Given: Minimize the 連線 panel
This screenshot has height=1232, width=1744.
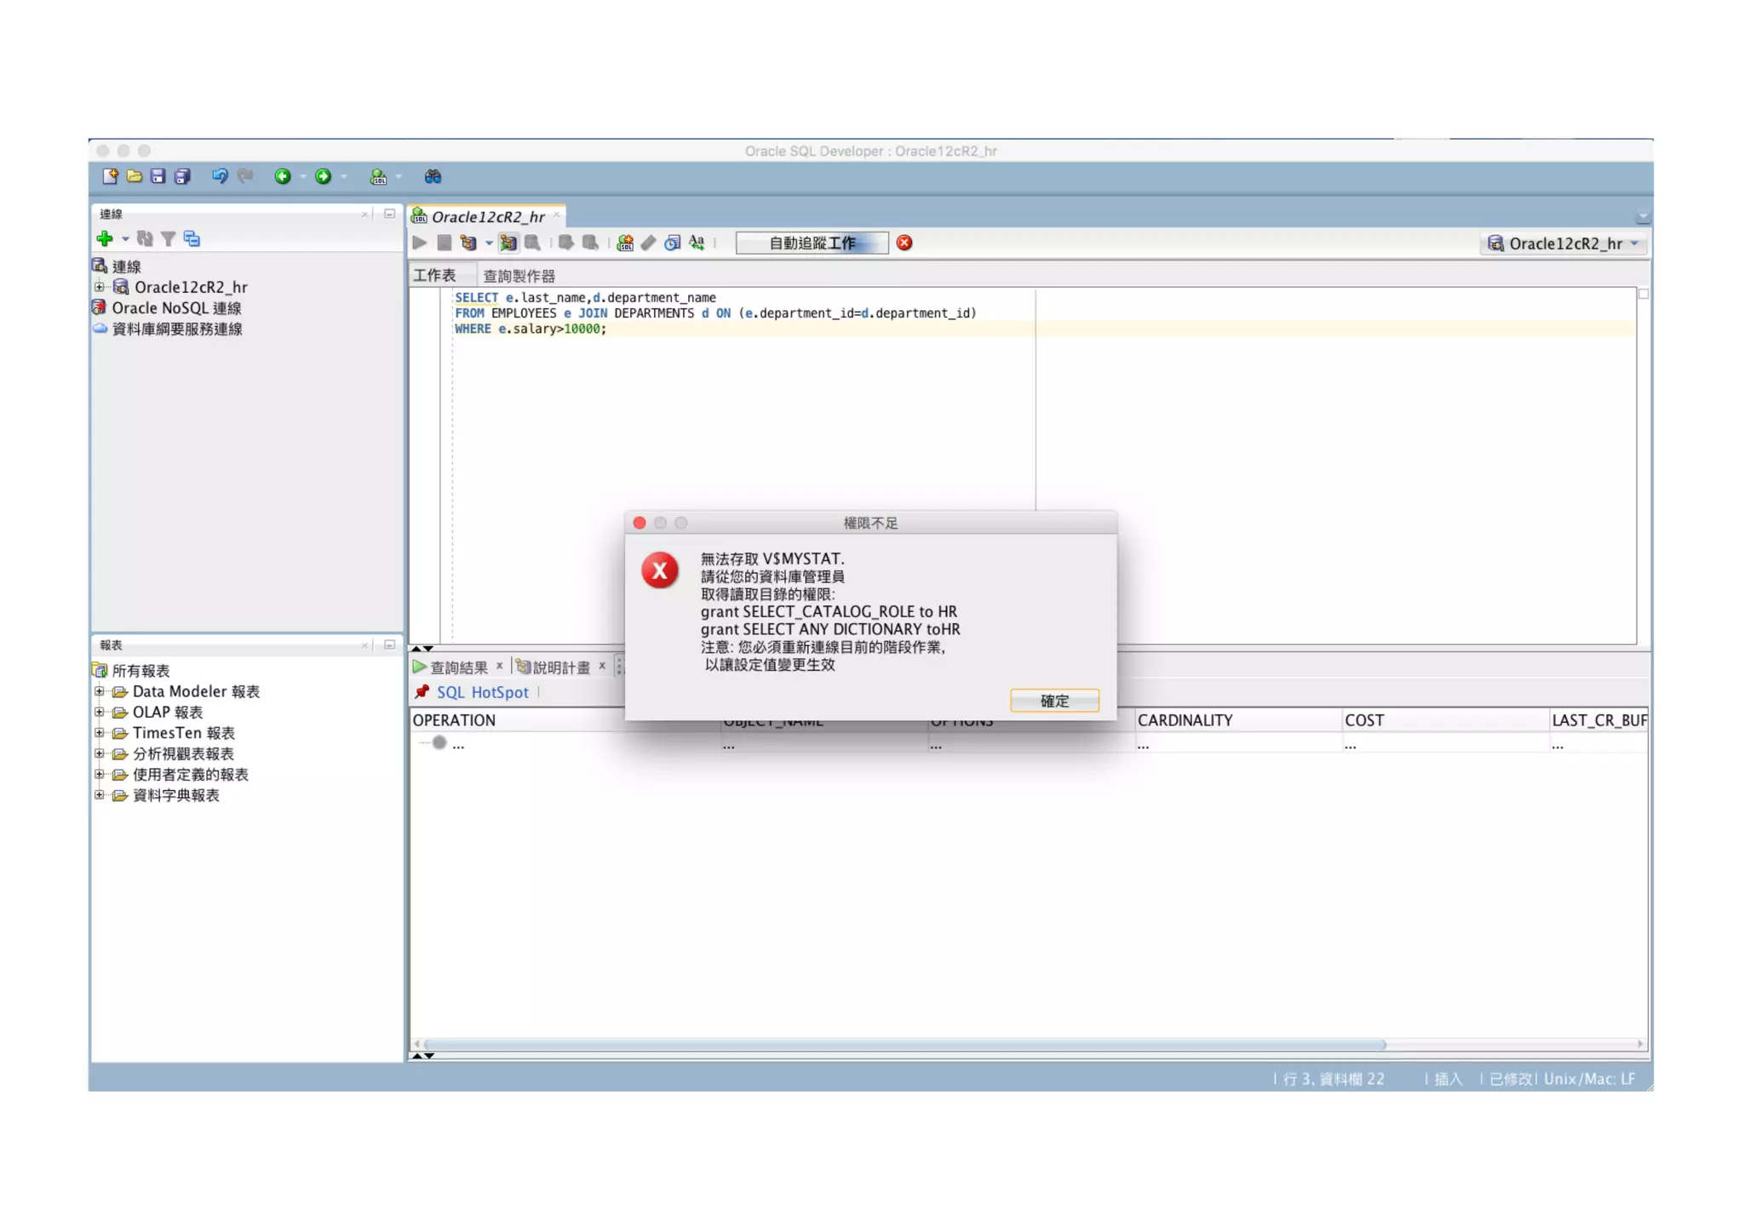Looking at the screenshot, I should point(389,214).
